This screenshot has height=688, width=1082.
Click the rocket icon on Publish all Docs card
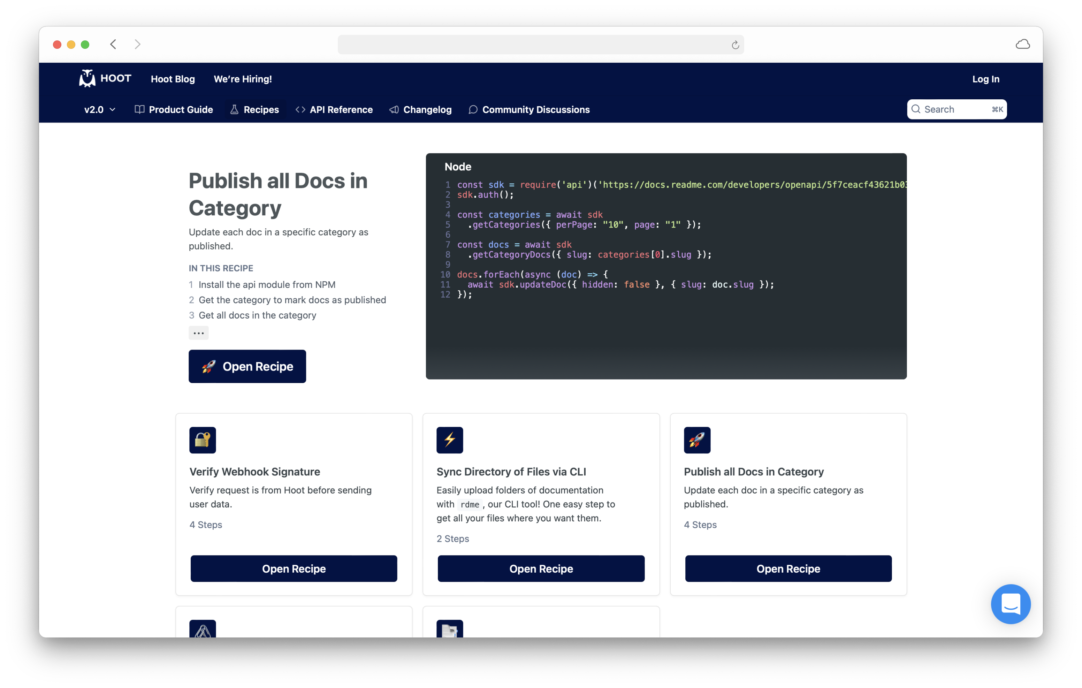point(697,440)
